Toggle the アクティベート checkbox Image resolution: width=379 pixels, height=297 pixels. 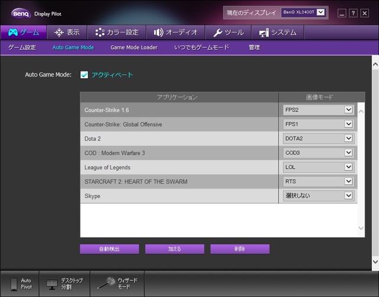[x=84, y=75]
